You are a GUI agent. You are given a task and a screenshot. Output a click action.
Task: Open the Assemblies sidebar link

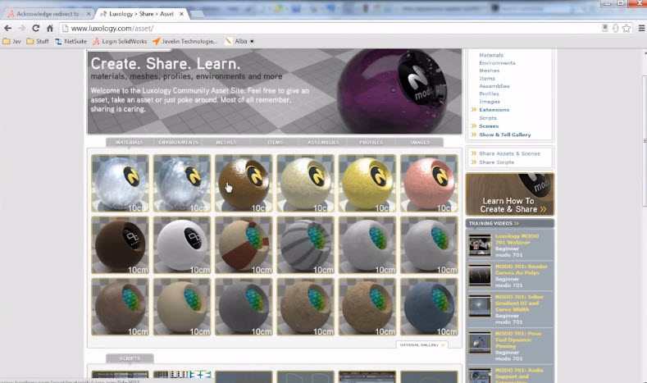494,86
